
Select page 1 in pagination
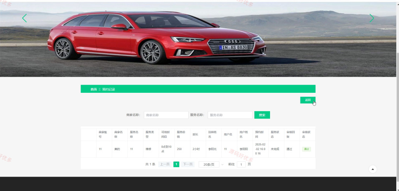(177, 164)
